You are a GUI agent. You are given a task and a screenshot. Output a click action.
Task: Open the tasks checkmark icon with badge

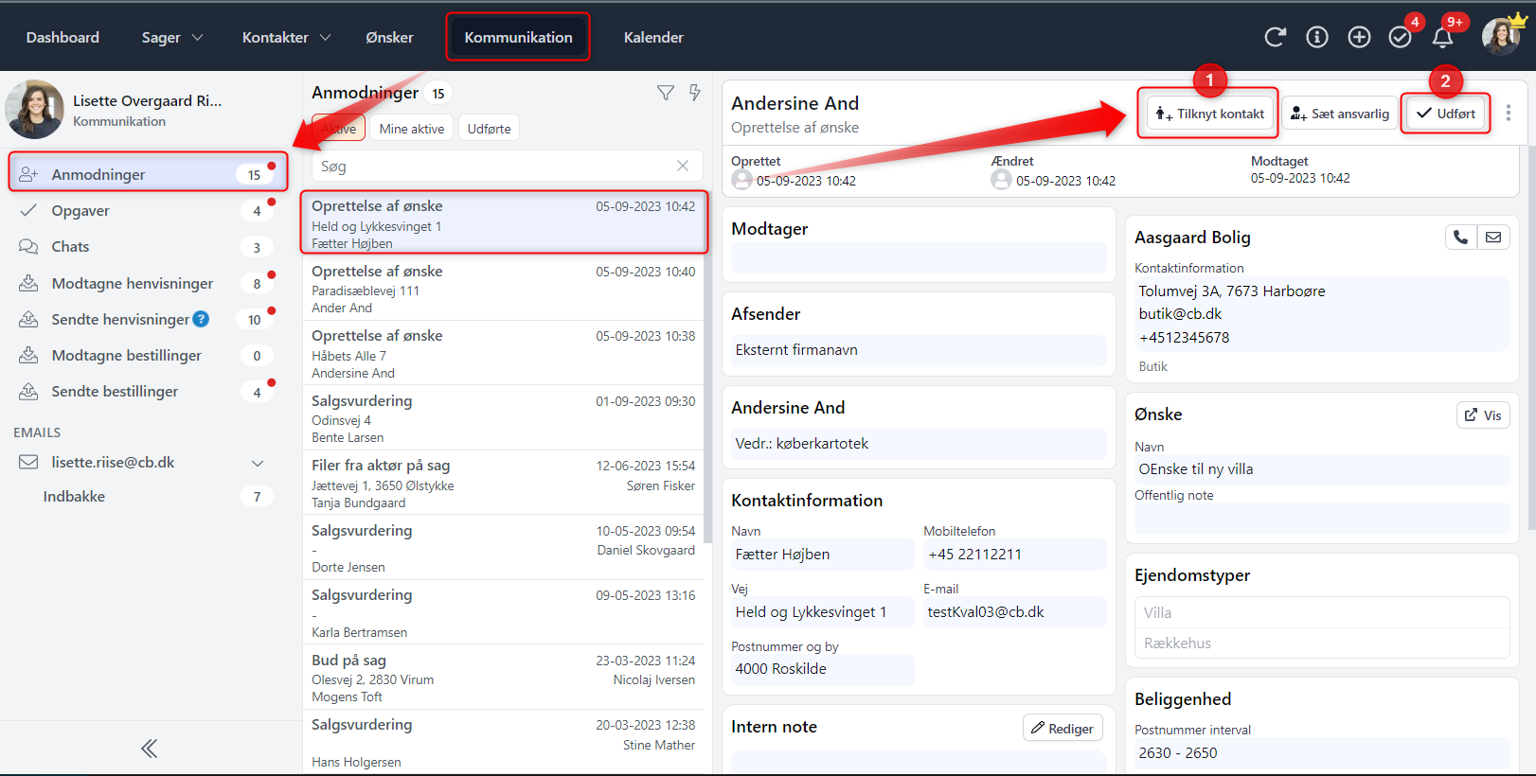(1401, 37)
